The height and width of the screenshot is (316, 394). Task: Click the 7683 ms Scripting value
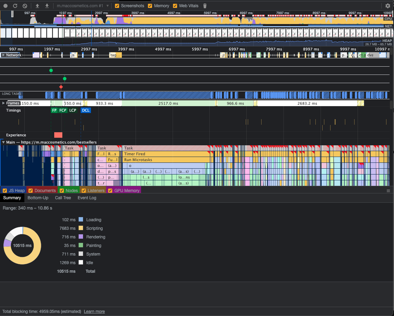click(67, 228)
